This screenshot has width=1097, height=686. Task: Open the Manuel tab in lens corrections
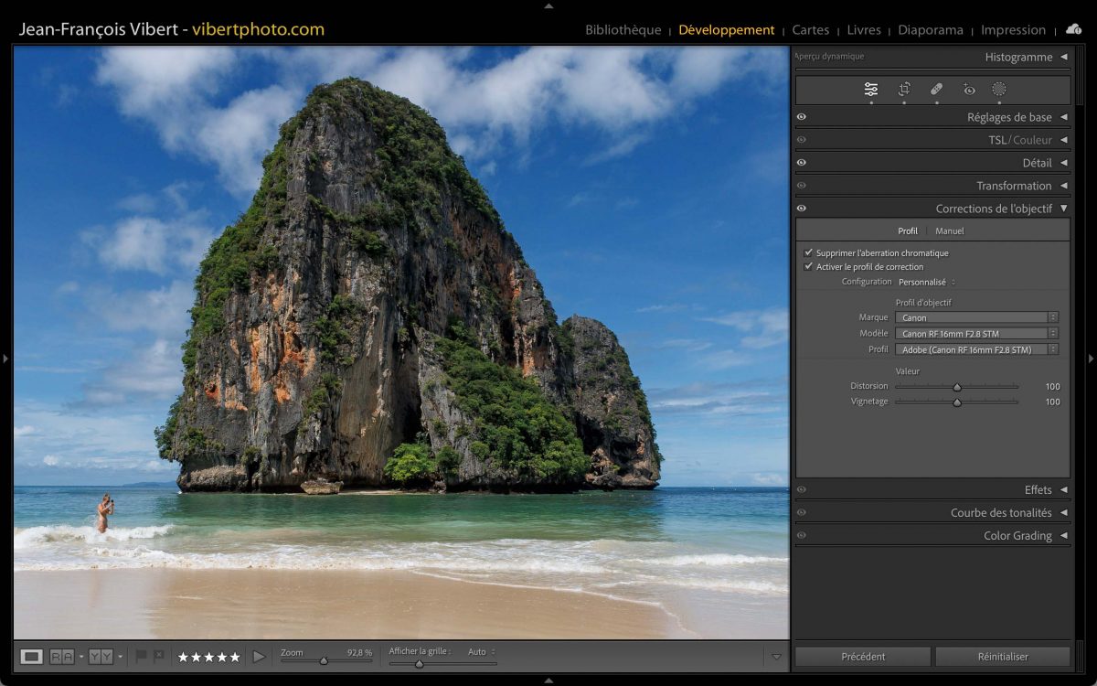pos(949,231)
